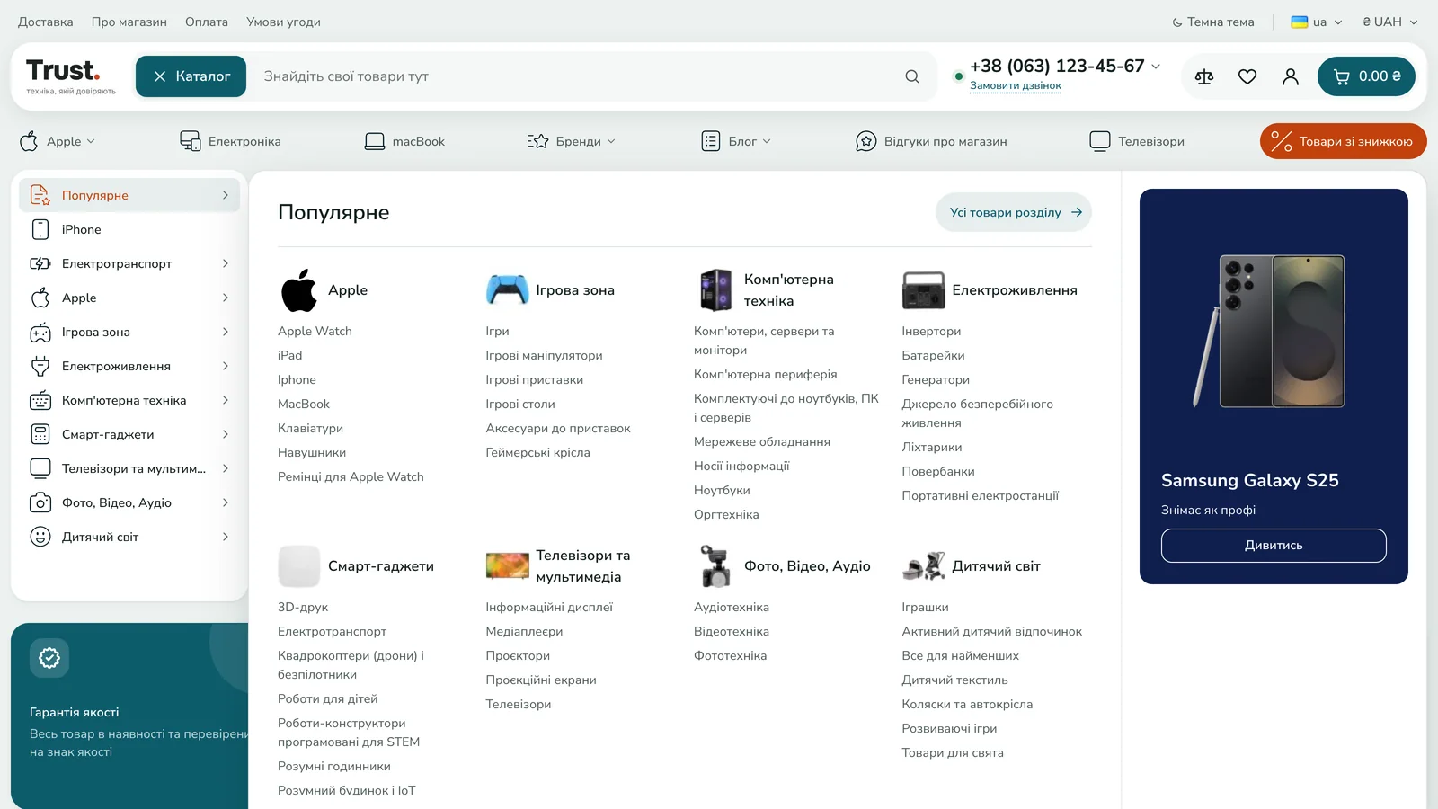
Task: Open the product comparison scales icon
Action: point(1204,76)
